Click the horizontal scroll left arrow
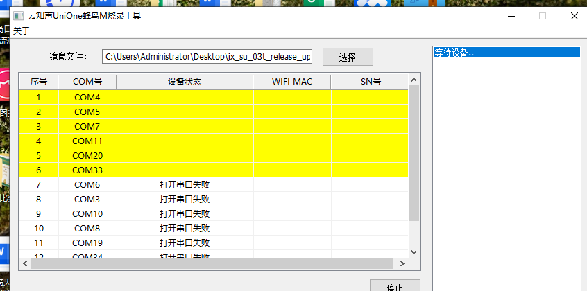This screenshot has height=291, width=587. tap(25, 264)
